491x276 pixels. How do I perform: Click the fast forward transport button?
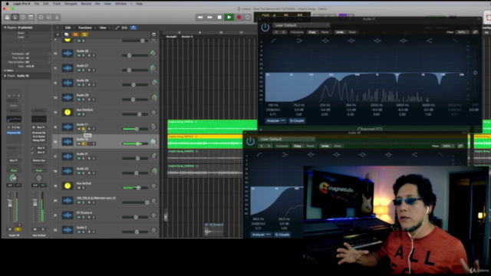(x=209, y=17)
